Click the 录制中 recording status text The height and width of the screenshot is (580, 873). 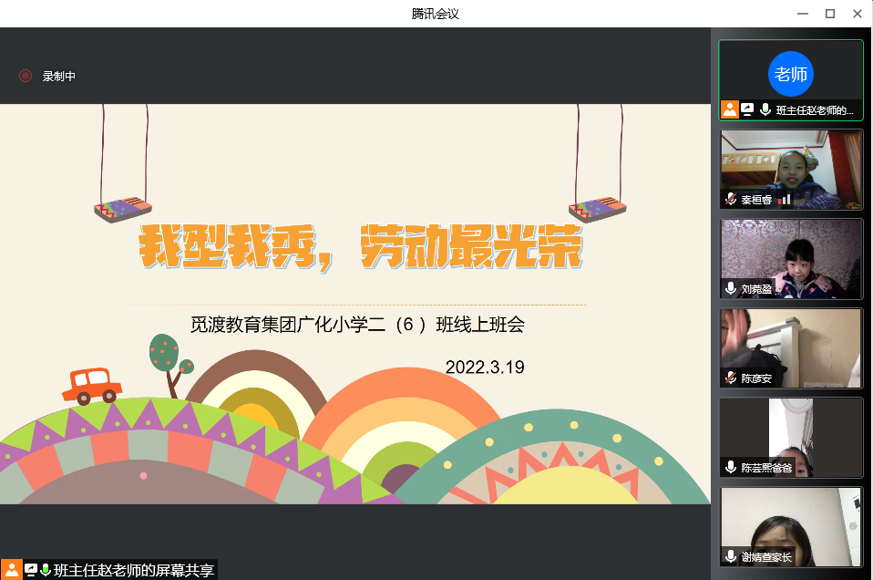[x=59, y=77]
